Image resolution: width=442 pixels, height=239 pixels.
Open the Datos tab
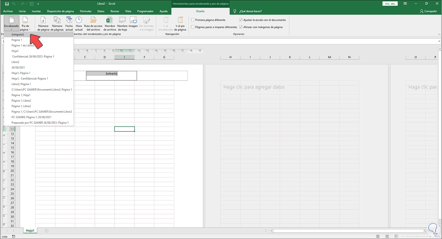tap(101, 11)
